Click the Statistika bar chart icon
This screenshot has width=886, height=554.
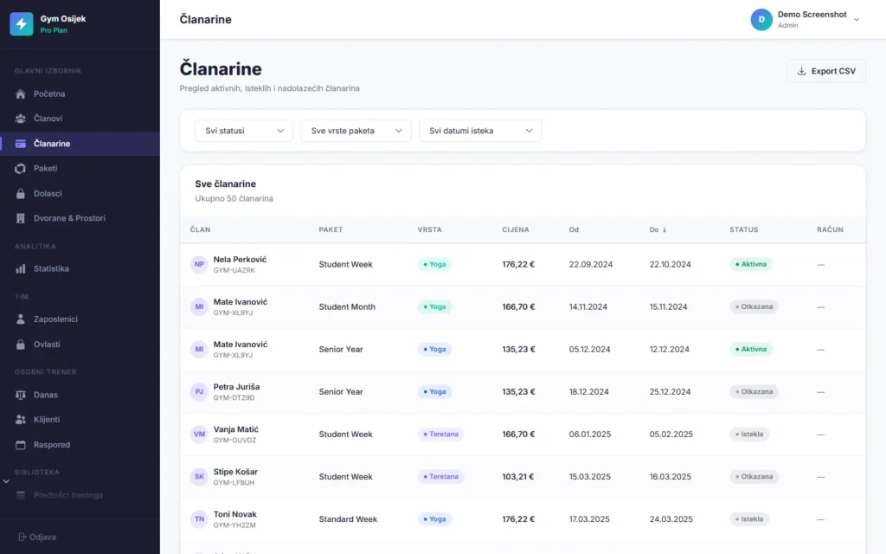point(21,268)
